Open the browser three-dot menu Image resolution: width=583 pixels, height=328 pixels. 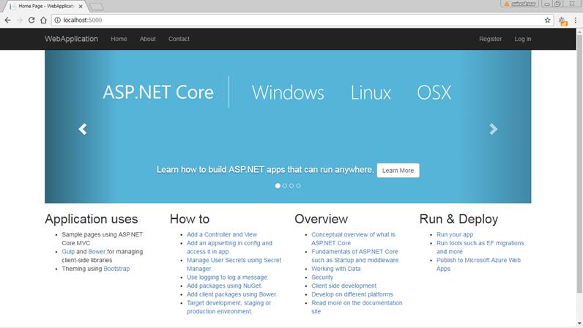[576, 20]
